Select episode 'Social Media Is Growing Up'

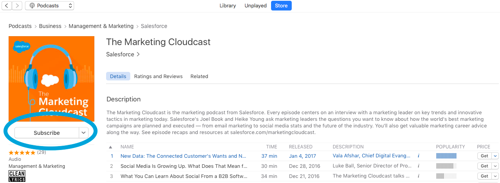tap(184, 166)
